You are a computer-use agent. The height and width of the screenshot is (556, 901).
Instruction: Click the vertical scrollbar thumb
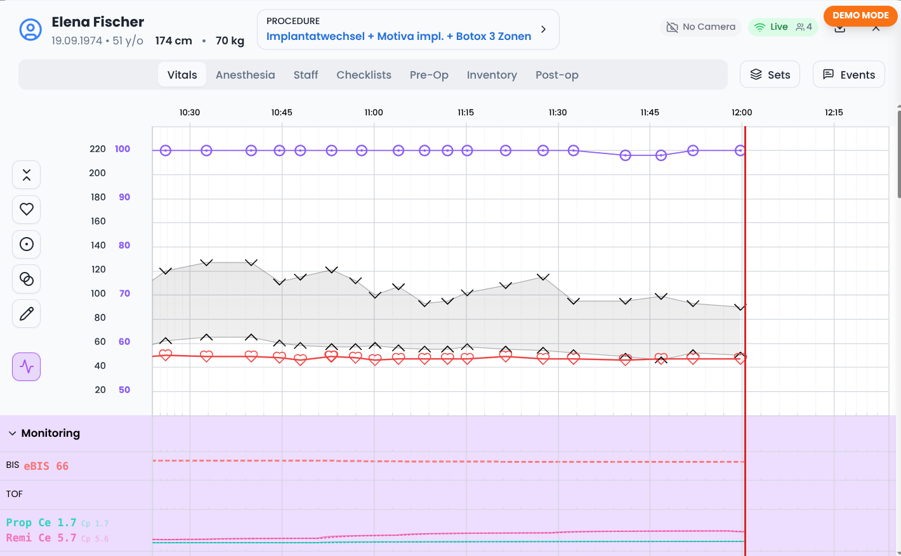click(898, 154)
